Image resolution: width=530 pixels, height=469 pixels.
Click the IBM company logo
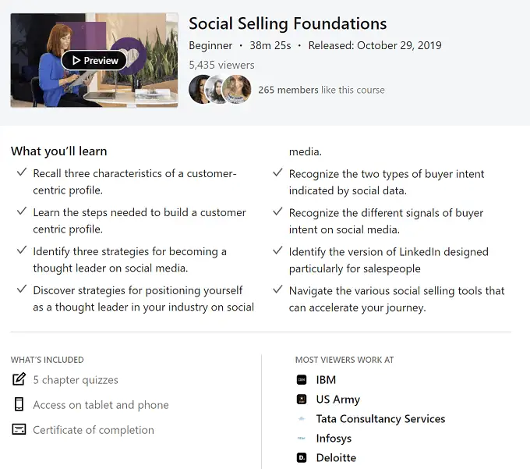coord(302,380)
